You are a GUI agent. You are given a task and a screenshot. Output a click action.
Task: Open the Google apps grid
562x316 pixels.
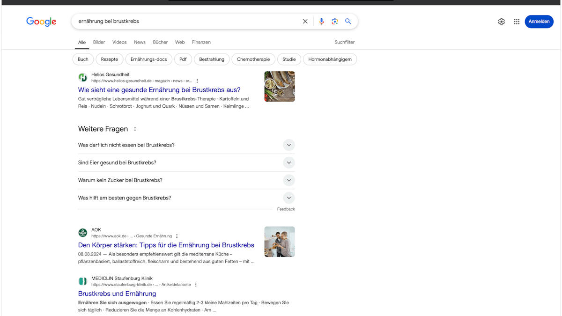pyautogui.click(x=517, y=22)
